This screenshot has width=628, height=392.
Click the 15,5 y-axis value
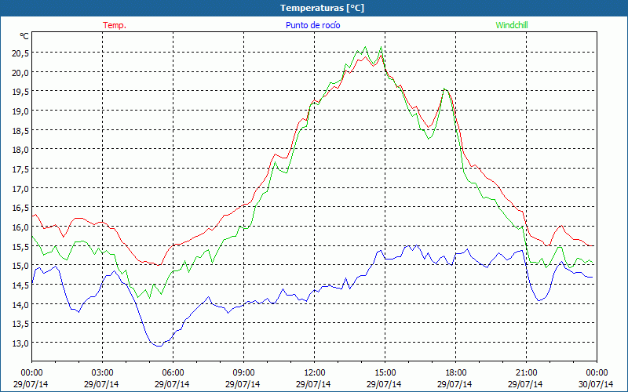click(x=20, y=246)
